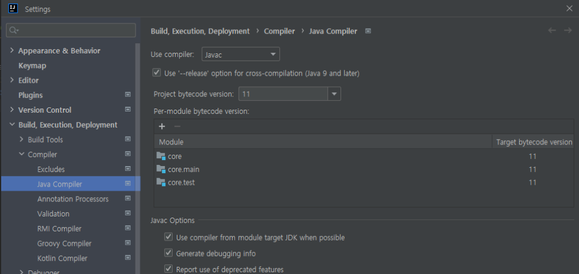
Task: Toggle 'Generate debugging info' checkbox
Action: 168,253
